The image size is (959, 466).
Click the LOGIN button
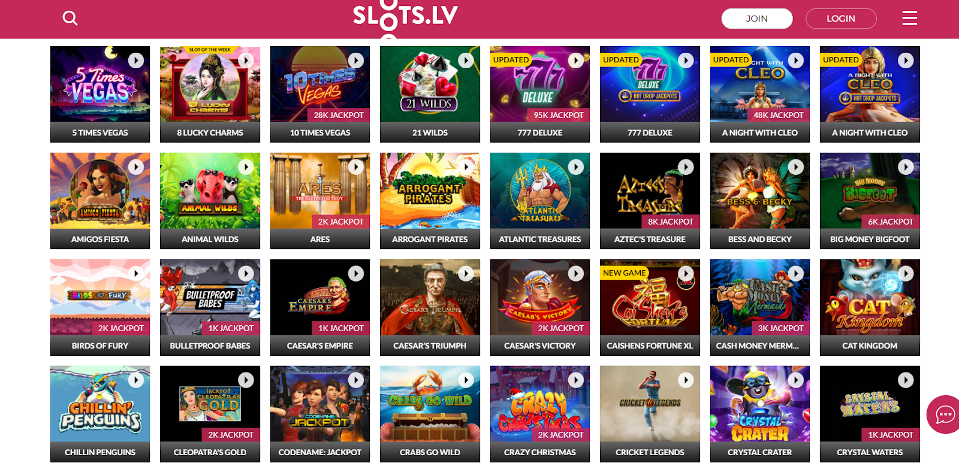pos(841,19)
